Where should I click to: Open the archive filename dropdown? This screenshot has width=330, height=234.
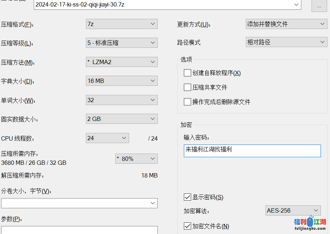pyautogui.click(x=297, y=5)
